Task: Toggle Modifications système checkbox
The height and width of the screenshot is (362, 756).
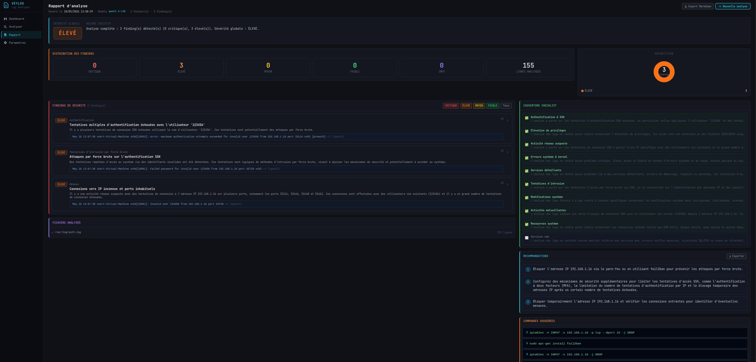Action: (527, 198)
